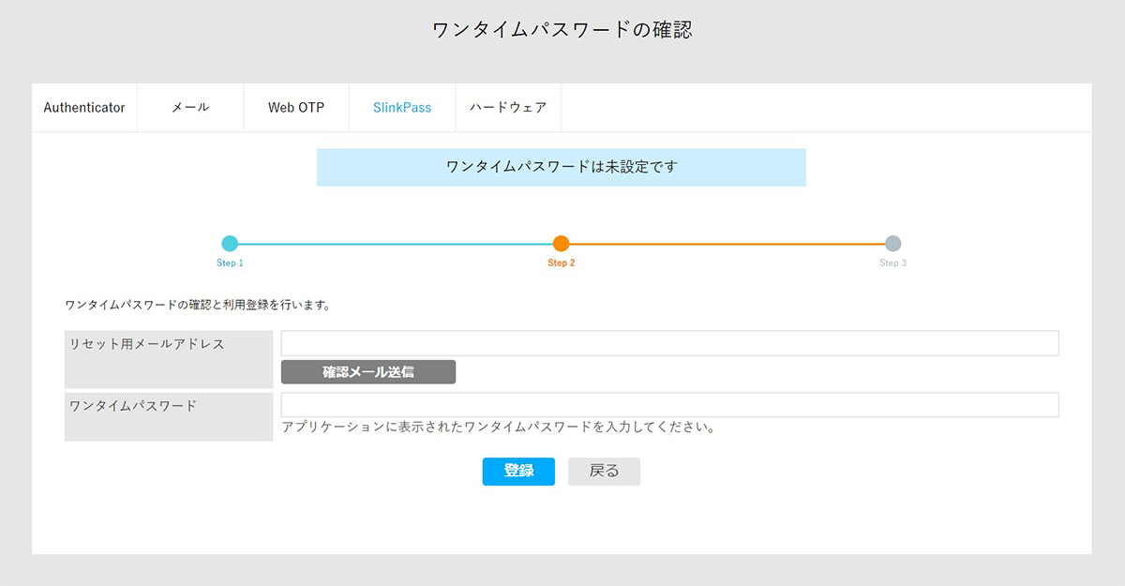This screenshot has width=1125, height=586.
Task: Click the Step 1 label text
Action: [x=230, y=263]
